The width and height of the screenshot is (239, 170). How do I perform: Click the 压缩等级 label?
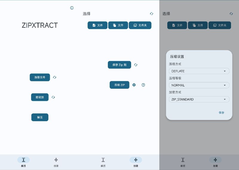tap(175, 78)
